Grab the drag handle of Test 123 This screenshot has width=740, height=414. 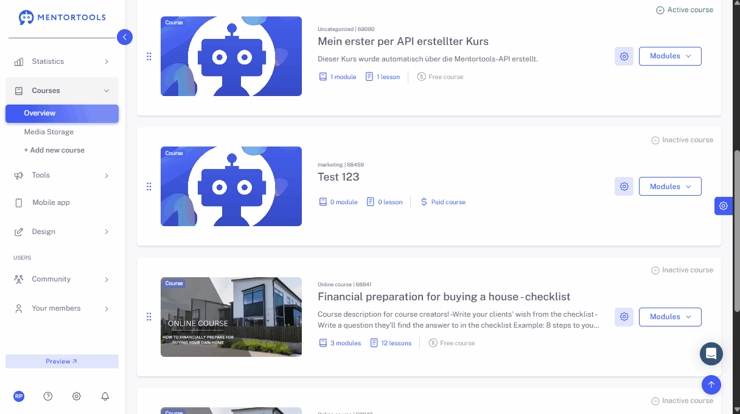[x=149, y=187]
